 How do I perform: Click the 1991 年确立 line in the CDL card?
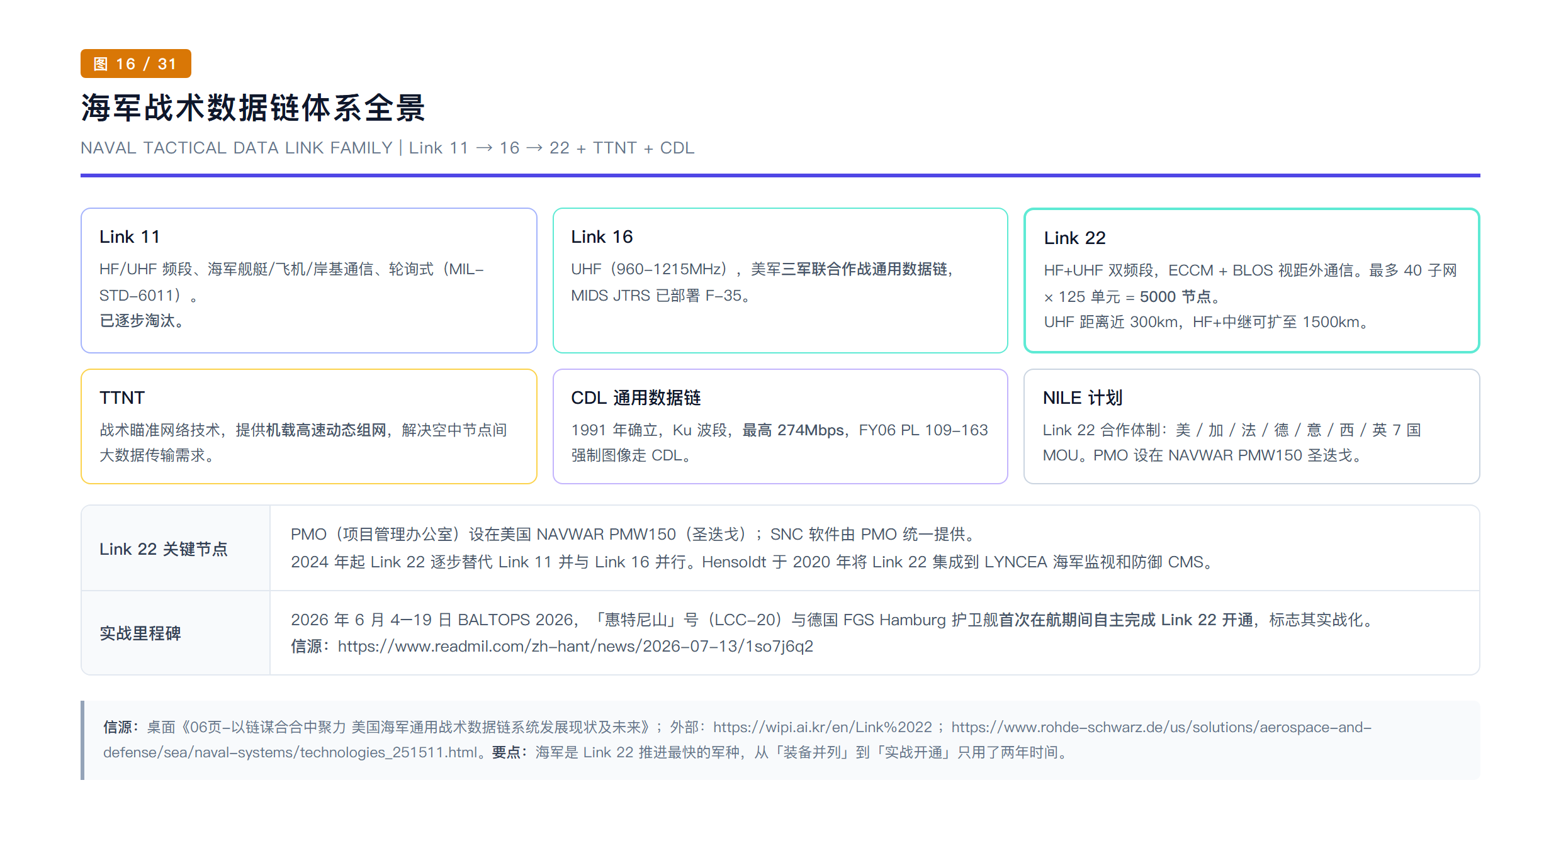pos(779,430)
